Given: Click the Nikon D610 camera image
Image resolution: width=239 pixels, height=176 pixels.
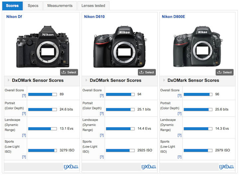Looking at the screenshot, I should tap(120, 46).
